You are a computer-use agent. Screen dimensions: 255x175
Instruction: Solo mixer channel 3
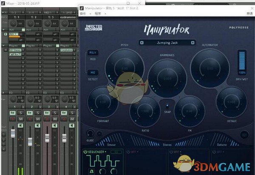(55, 113)
